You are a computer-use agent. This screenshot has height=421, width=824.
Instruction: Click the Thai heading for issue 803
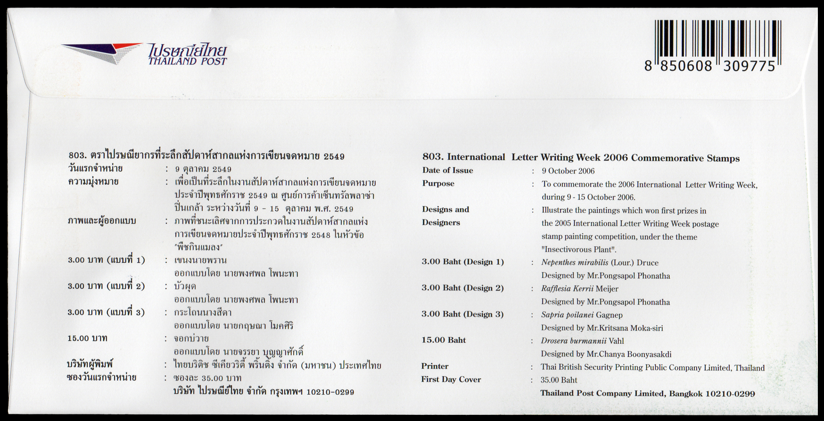pos(206,156)
